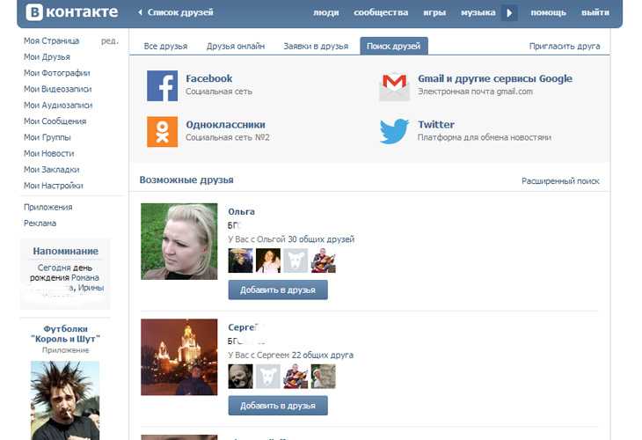Viewport: 642px width, 440px height.
Task: Click the 'Facebook' title link
Action: click(208, 78)
